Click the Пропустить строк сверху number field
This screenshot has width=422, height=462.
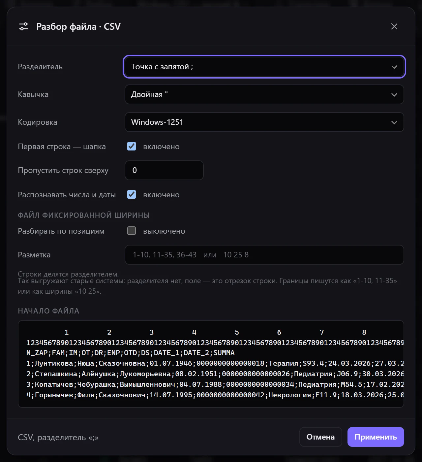click(x=164, y=170)
